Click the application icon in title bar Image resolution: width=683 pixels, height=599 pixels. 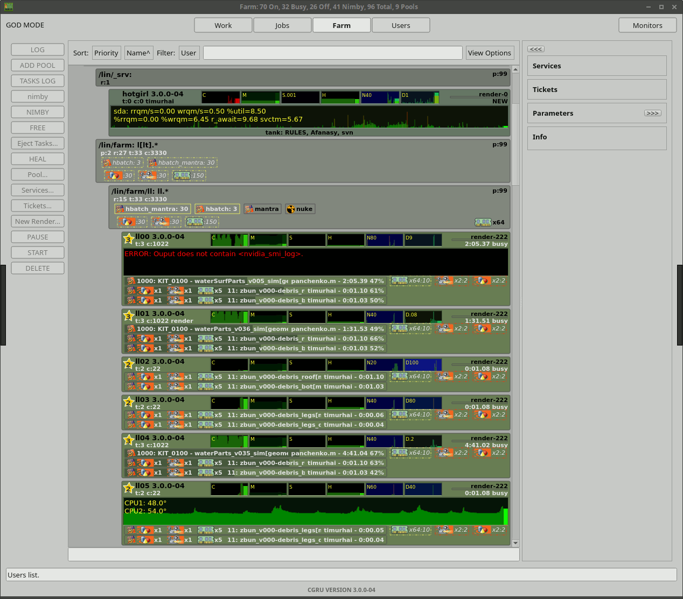click(x=8, y=7)
